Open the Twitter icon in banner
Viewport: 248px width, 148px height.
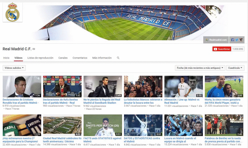[x=237, y=40]
